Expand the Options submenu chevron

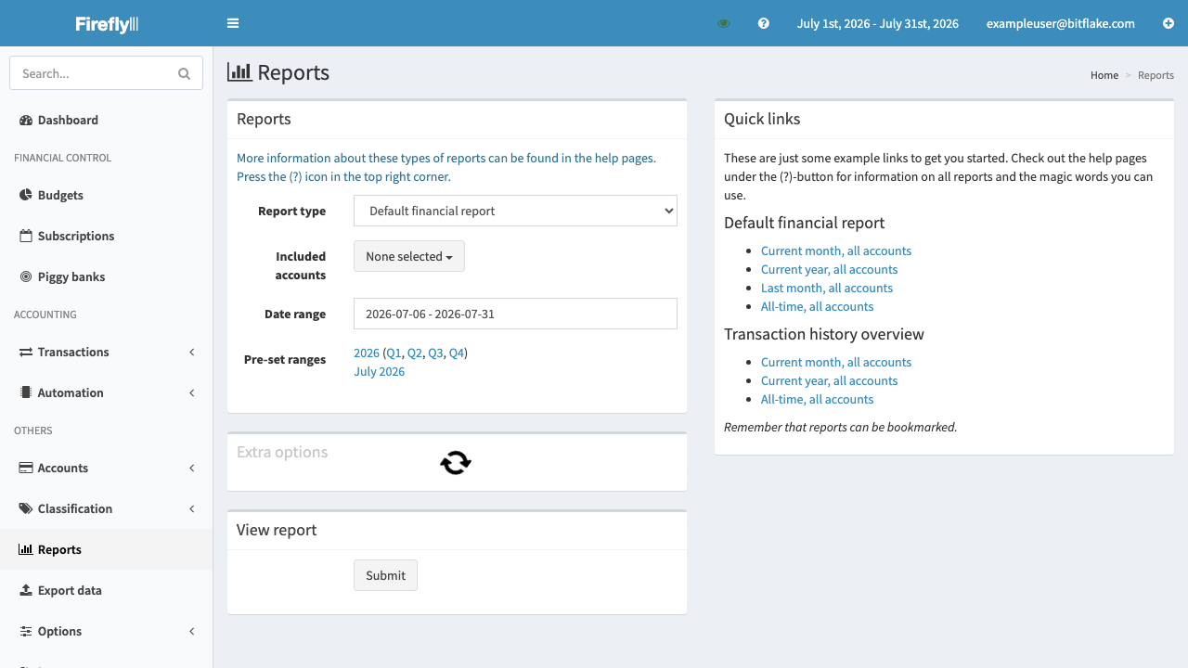(x=192, y=631)
